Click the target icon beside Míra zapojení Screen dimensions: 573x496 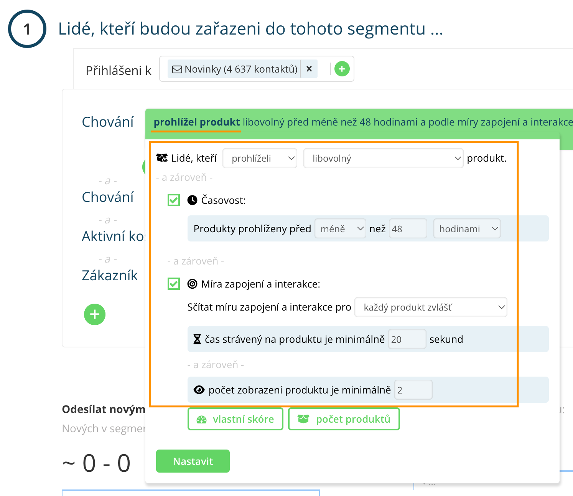pyautogui.click(x=192, y=284)
